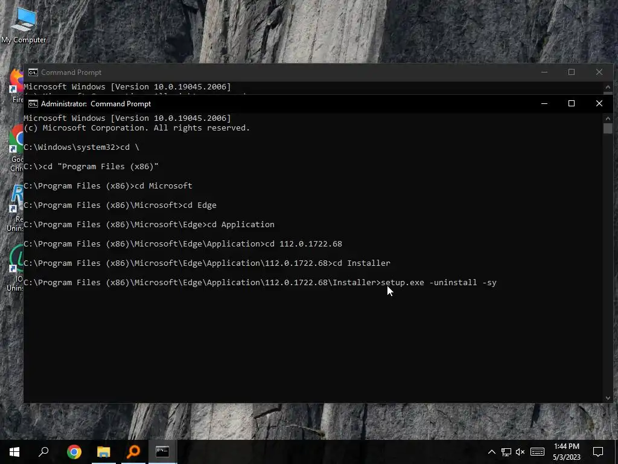Click the "C:\Windows\system32>cd \" line

click(81, 147)
